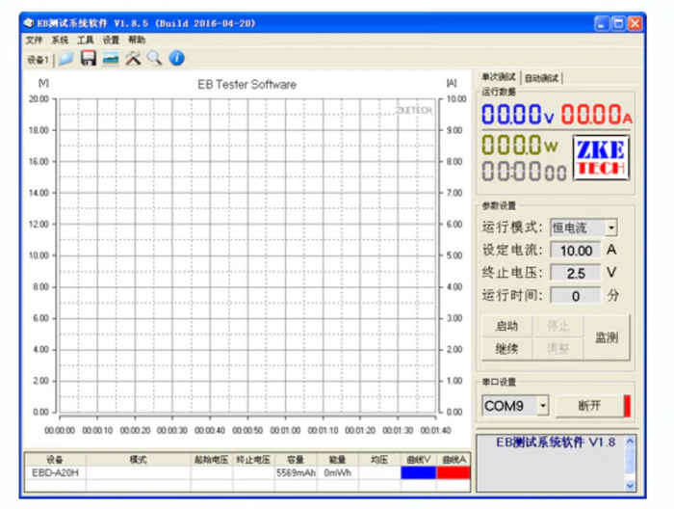Click the EB Tester Software chart title
The image size is (674, 509).
click(246, 84)
